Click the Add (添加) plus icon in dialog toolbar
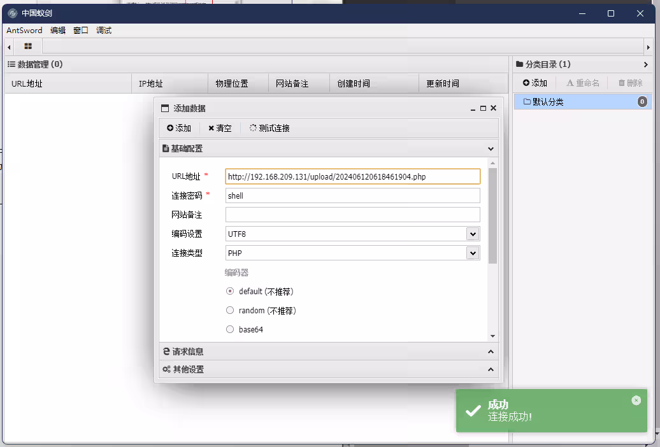Screen dimensions: 660x447 pyautogui.click(x=169, y=128)
